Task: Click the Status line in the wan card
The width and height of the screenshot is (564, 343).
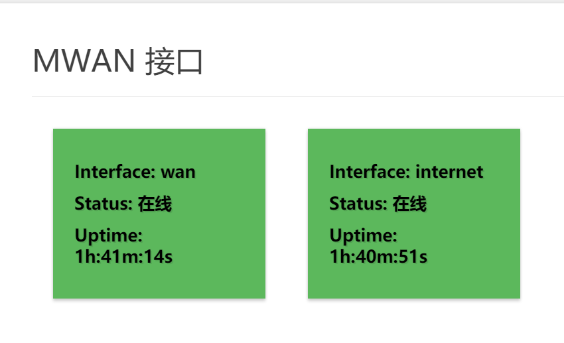Action: [x=123, y=204]
